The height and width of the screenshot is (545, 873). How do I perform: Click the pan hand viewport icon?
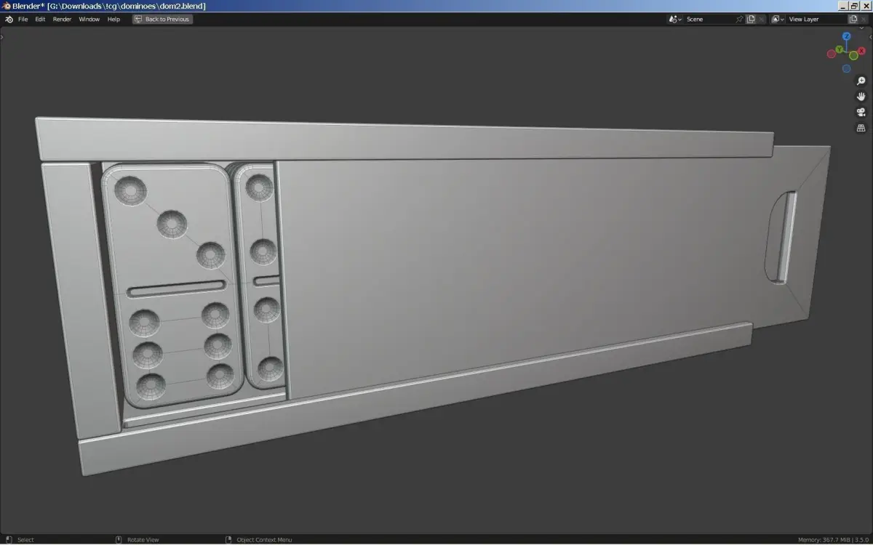click(x=861, y=97)
